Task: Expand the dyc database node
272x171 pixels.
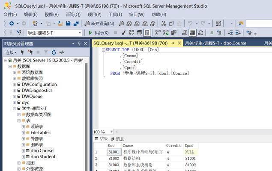Action: (15, 103)
